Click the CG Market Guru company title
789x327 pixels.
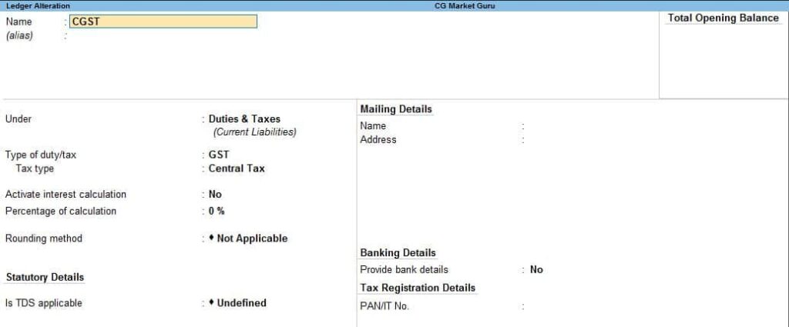coord(465,5)
